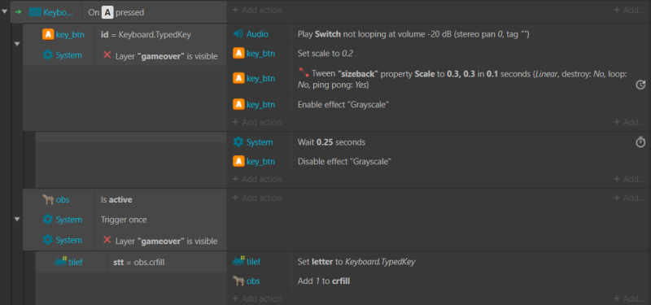The width and height of the screenshot is (651, 305).
Task: Toggle the red X invert on the key_btn gameover condition
Action: (107, 54)
